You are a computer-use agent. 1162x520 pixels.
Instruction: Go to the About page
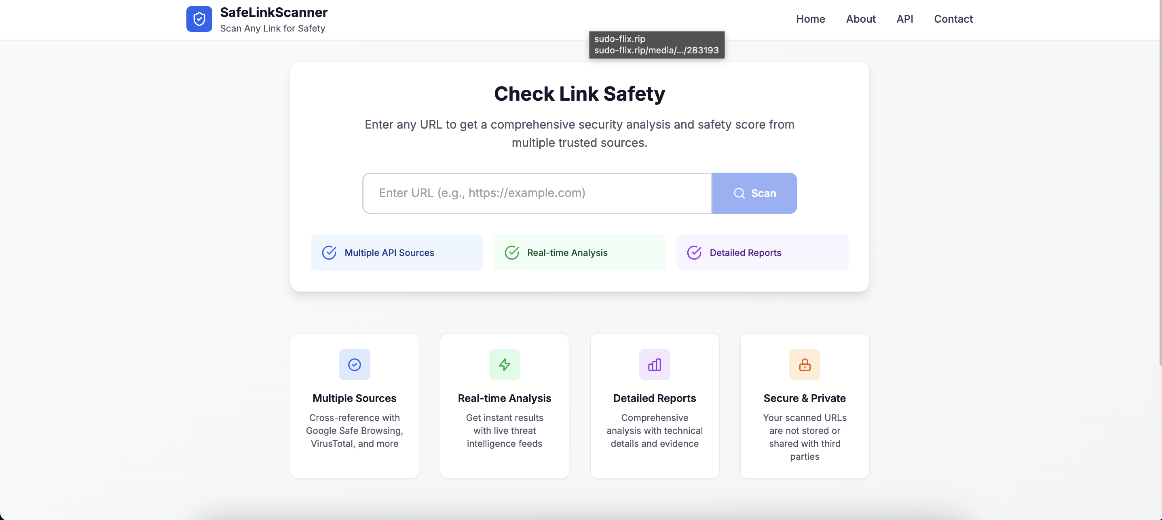[860, 19]
